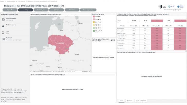The image size is (187, 105).
Task: Expand the Lytis filter showing Visos
Action: pos(8,33)
